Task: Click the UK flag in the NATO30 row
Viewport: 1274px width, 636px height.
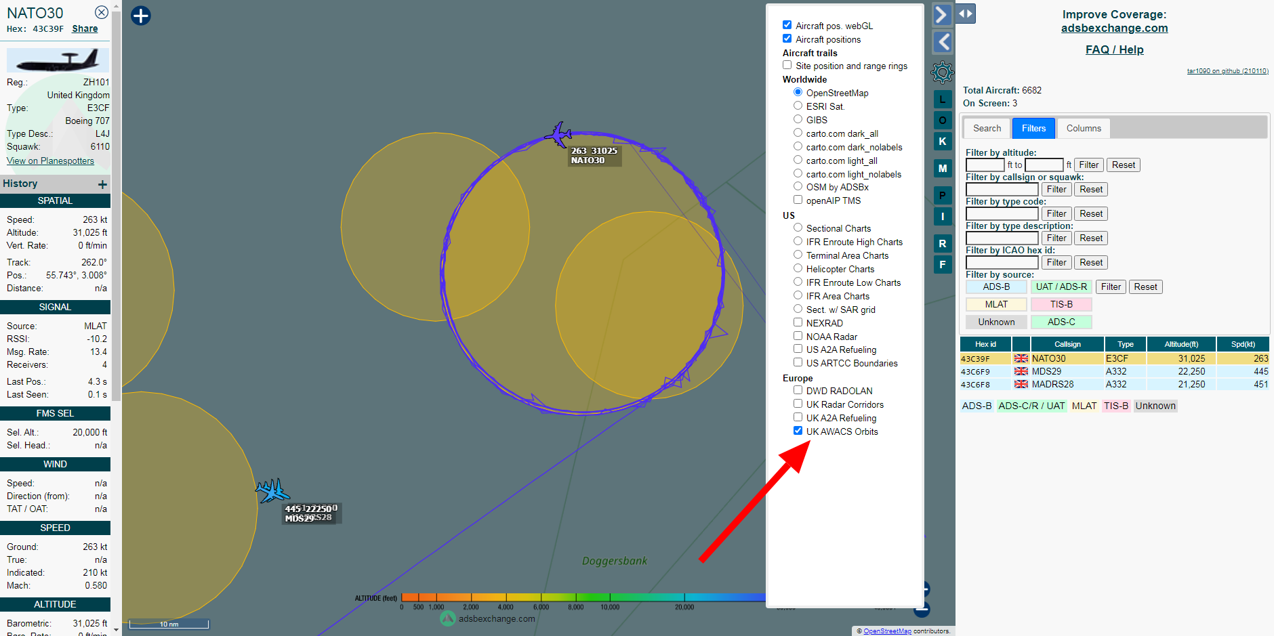Action: [1021, 358]
